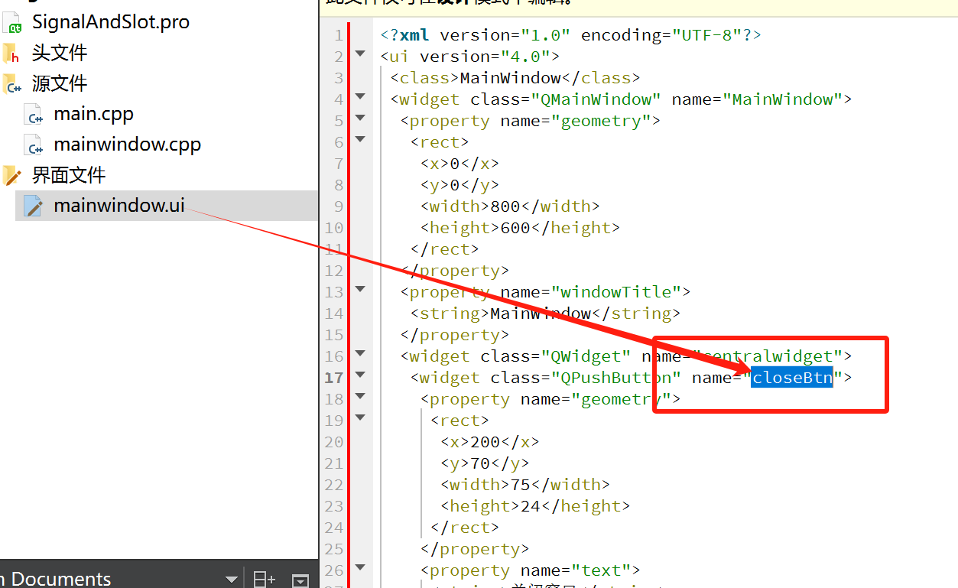Click the highlighted closeBtn text in editor
Image resolution: width=958 pixels, height=588 pixels.
(x=791, y=377)
